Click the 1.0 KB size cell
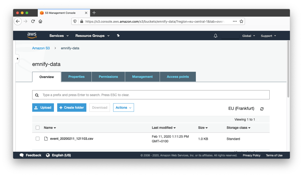This screenshot has width=303, height=176. pos(203,139)
